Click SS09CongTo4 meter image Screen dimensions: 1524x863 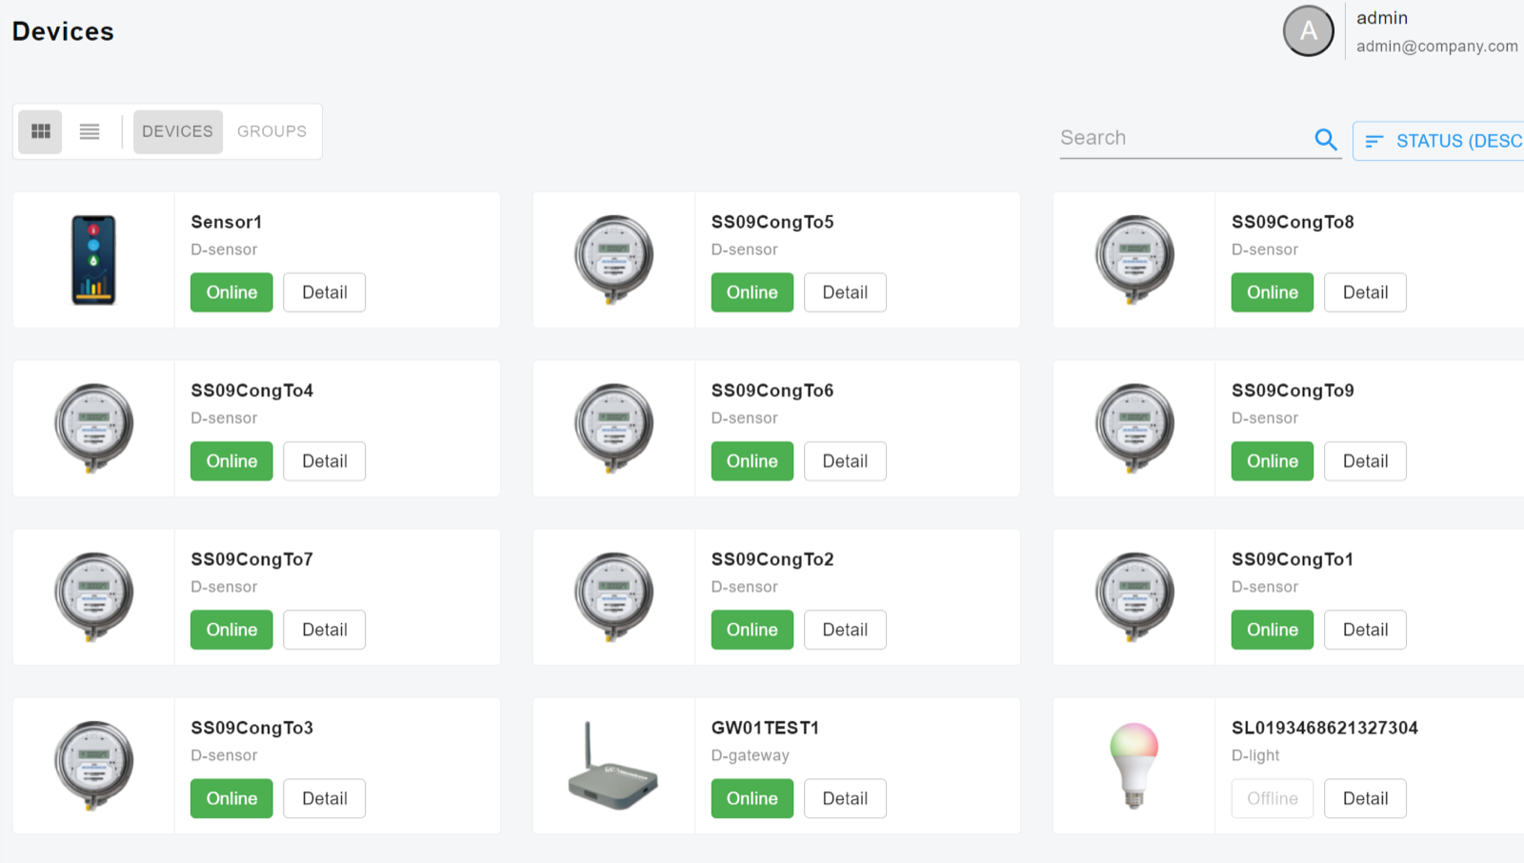[93, 428]
